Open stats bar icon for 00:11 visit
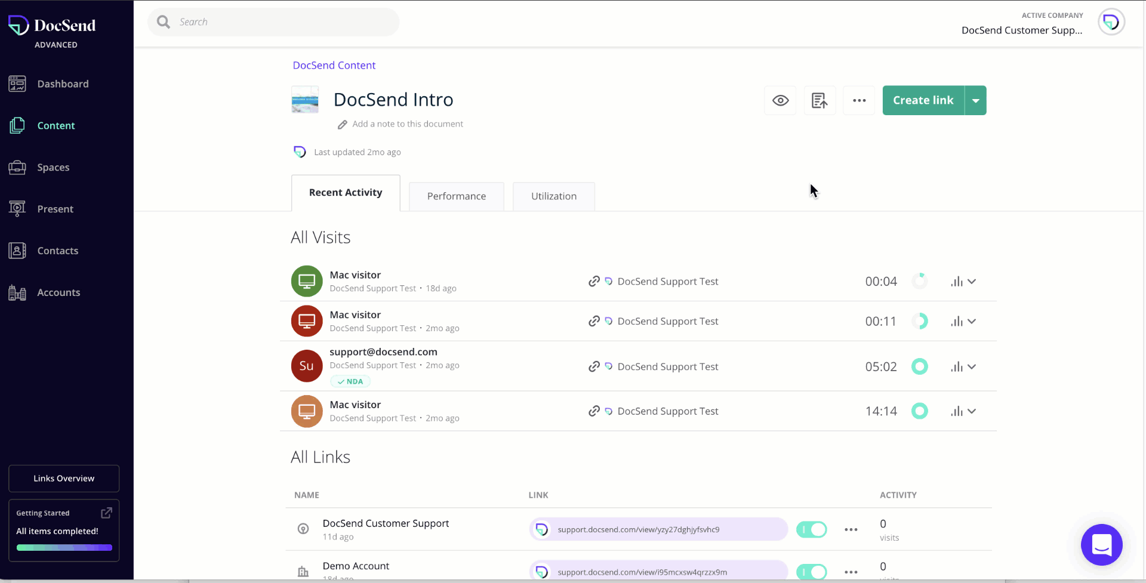 pyautogui.click(x=957, y=321)
